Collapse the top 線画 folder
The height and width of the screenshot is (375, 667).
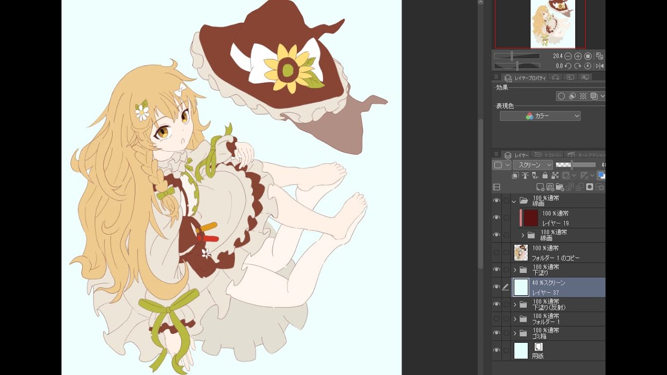514,201
